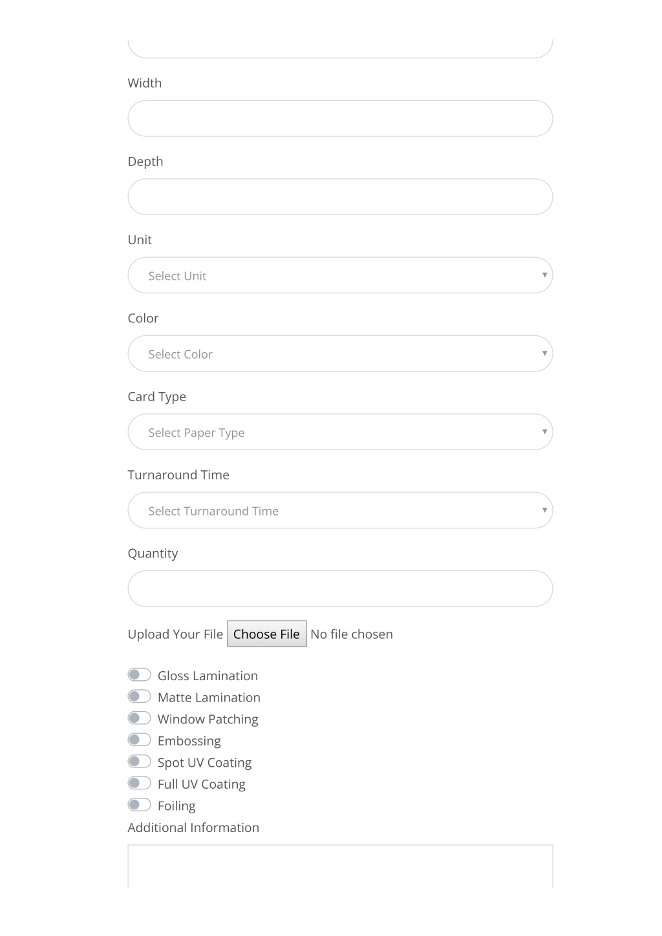Switch on Full UV Coating

(139, 783)
